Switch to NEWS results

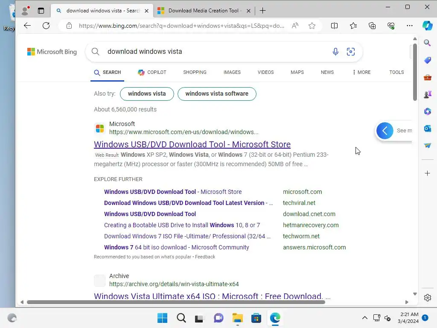327,72
